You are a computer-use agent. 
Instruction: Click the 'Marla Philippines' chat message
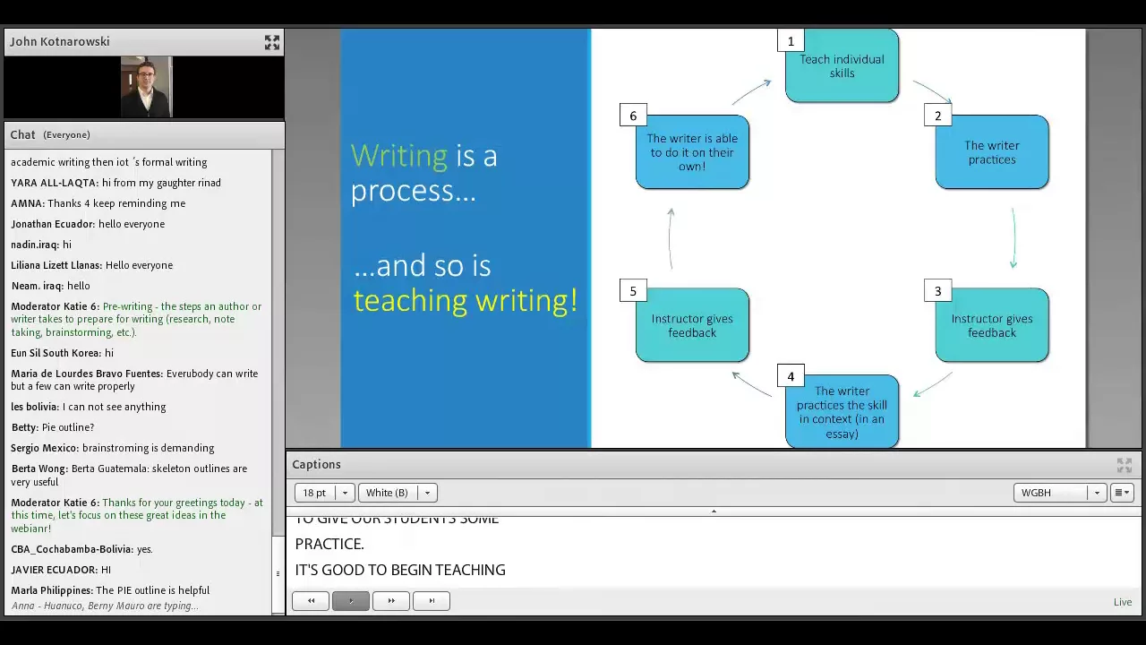coord(110,590)
